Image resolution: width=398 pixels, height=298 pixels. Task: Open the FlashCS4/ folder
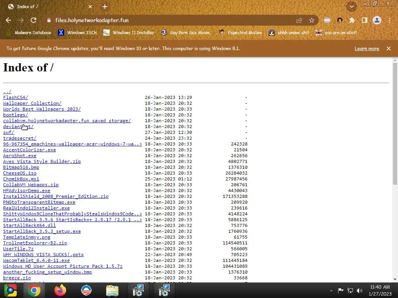[x=16, y=97]
